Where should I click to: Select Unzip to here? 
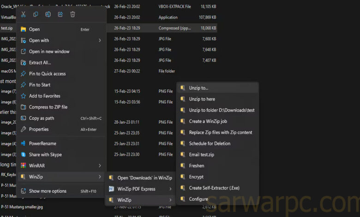218,99
